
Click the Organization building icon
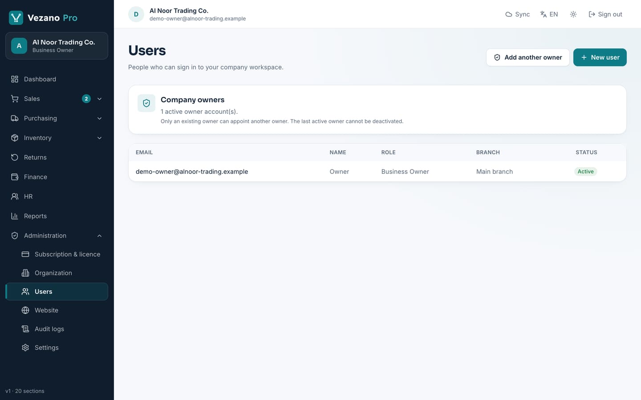pyautogui.click(x=25, y=273)
